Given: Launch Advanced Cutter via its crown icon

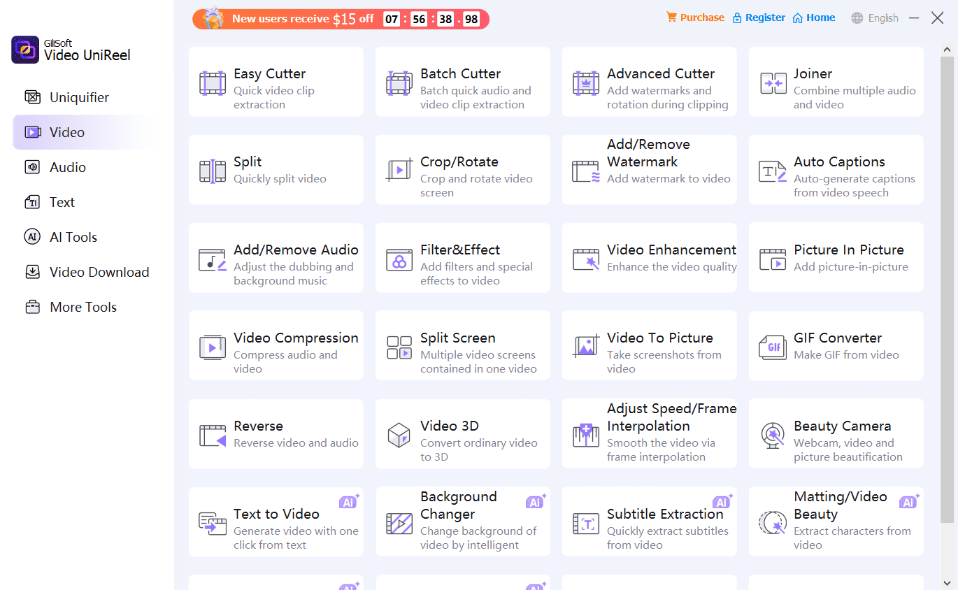Looking at the screenshot, I should pyautogui.click(x=586, y=83).
